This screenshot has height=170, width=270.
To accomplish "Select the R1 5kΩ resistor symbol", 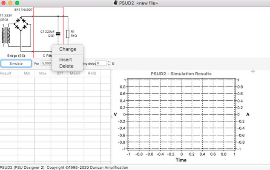I will click(68, 34).
